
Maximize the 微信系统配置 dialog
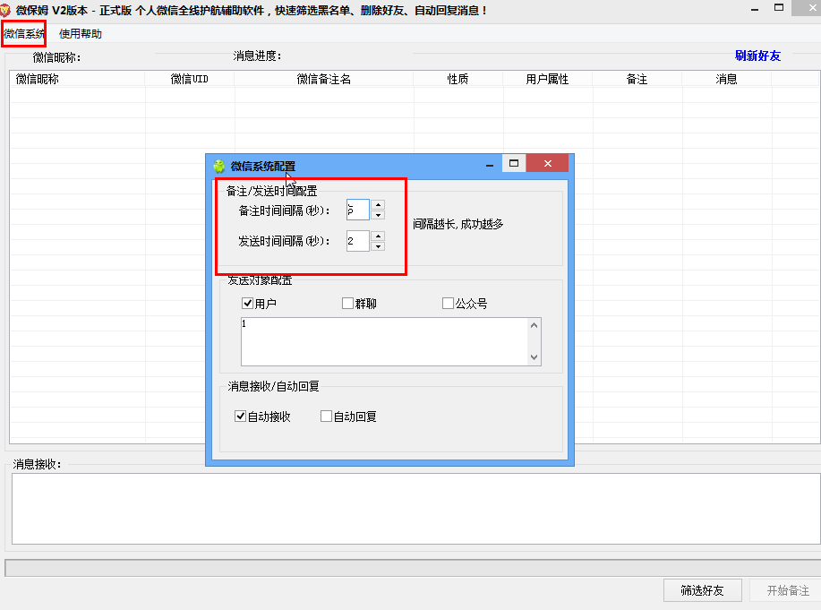click(x=514, y=164)
